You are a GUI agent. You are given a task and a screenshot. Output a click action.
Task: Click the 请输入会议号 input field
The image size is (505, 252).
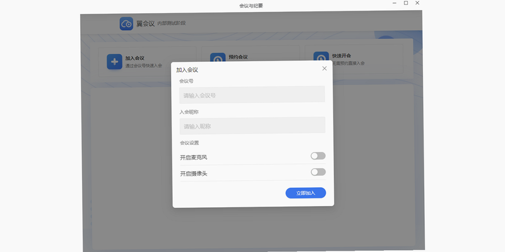(252, 94)
